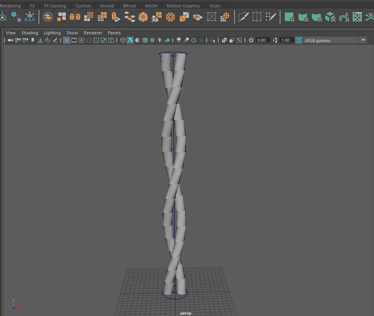Click the Renderer panel menu
Screen dimensions: 374x316
[x=93, y=33]
